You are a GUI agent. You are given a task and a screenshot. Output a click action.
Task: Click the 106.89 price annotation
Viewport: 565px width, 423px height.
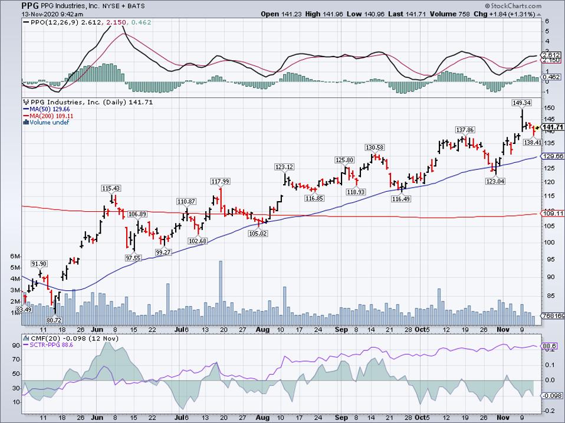pyautogui.click(x=137, y=214)
